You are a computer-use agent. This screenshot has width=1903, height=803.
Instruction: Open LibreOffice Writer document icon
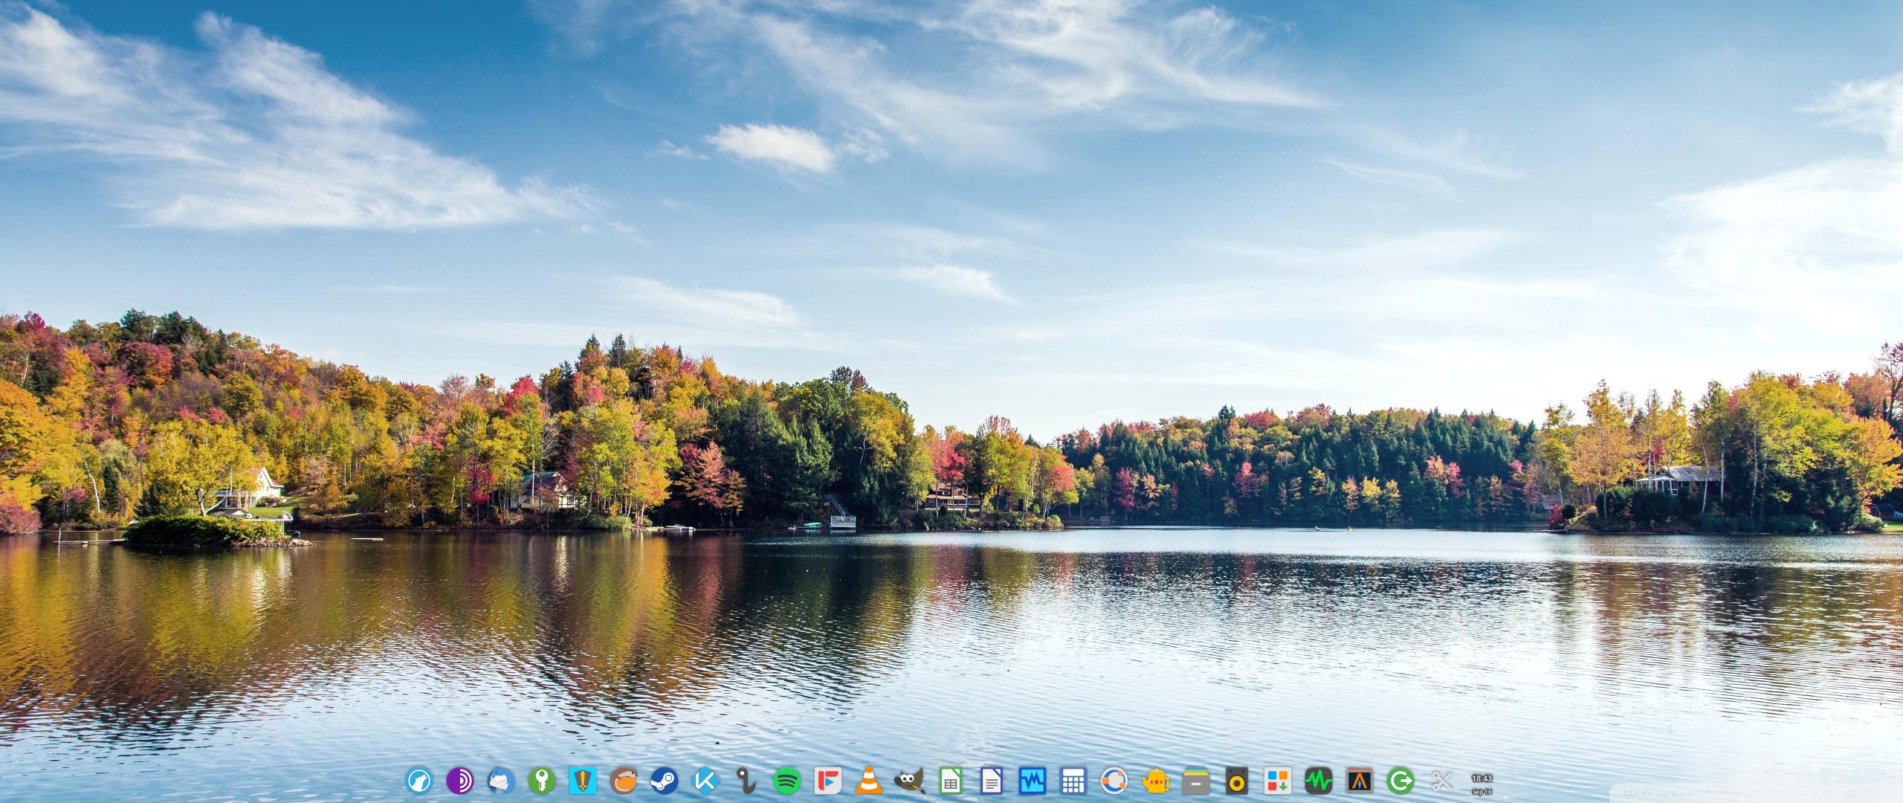[x=991, y=781]
